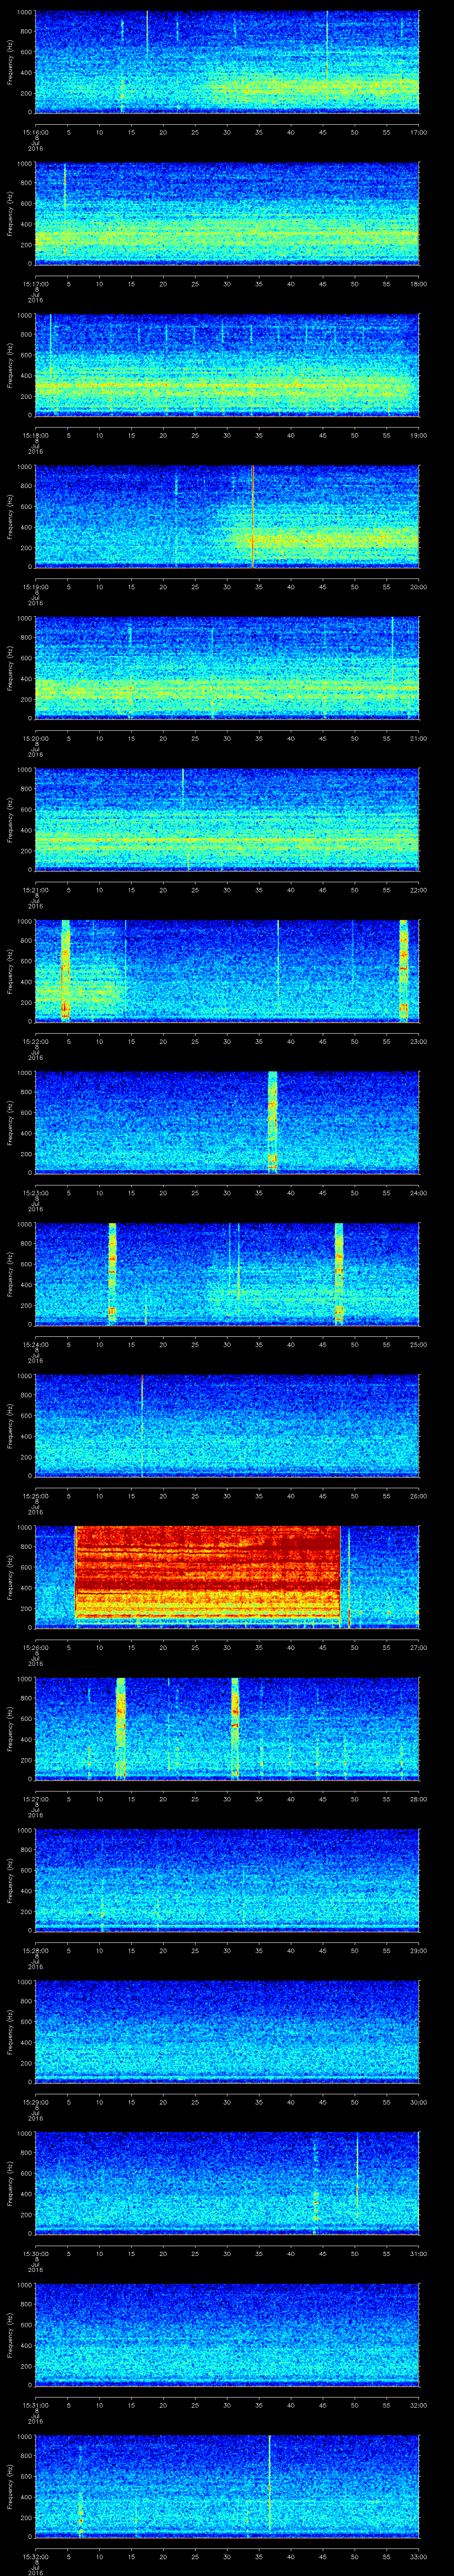Click the 15:25:00 time axis label
Image resolution: width=454 pixels, height=2576 pixels.
point(35,1495)
